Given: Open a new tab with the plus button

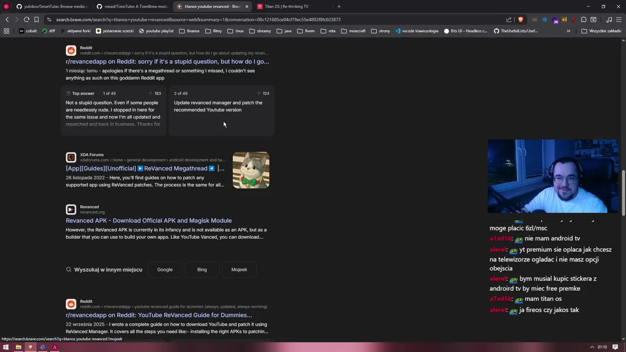Looking at the screenshot, I should (x=339, y=6).
